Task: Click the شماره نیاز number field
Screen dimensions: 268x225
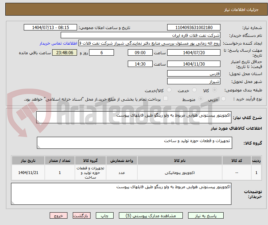Action: (194, 28)
